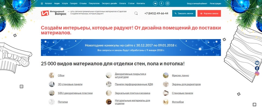Open the hamburger menu icon beside Каталог
Image resolution: width=262 pixels, height=107 pixels.
click(x=42, y=4)
